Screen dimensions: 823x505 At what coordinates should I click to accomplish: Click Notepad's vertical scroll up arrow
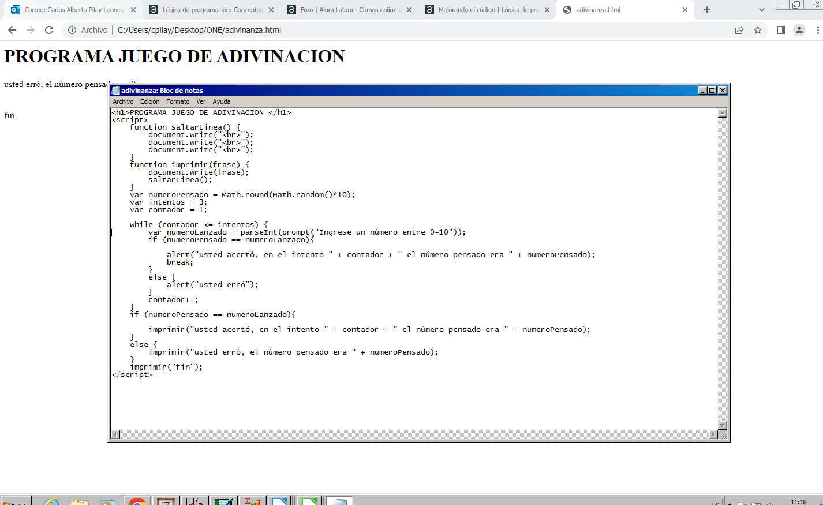pos(723,113)
